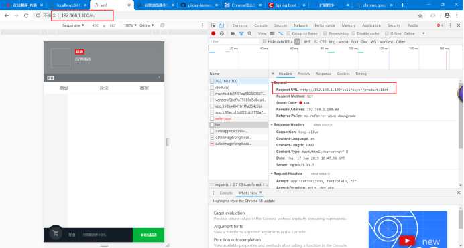Switch to Preview tab of request
The width and height of the screenshot is (464, 248).
pos(304,74)
